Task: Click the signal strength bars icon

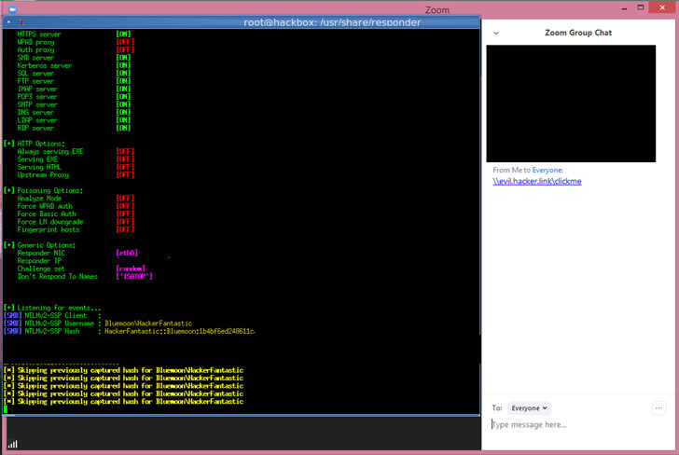Action: click(x=12, y=444)
